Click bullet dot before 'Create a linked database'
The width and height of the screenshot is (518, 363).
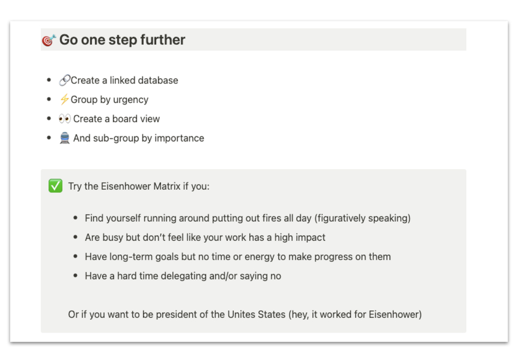click(49, 80)
